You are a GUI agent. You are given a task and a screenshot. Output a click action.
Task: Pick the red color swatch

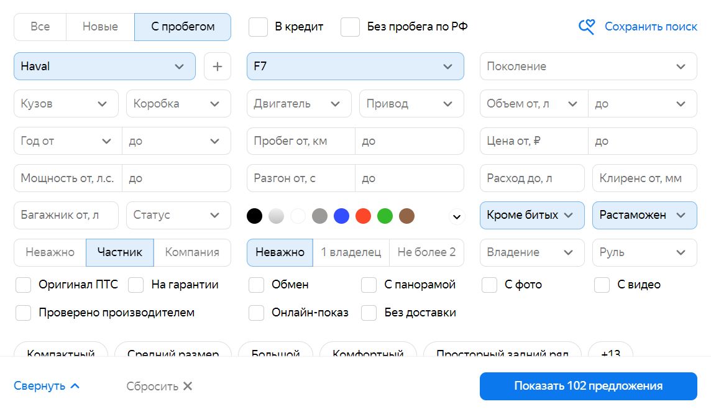(x=363, y=216)
